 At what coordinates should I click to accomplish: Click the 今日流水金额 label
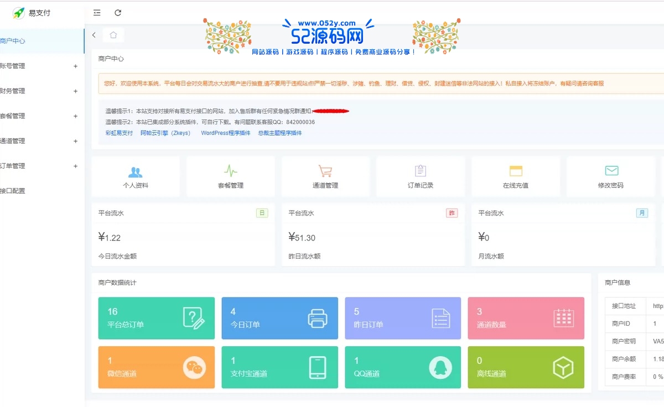tap(117, 256)
